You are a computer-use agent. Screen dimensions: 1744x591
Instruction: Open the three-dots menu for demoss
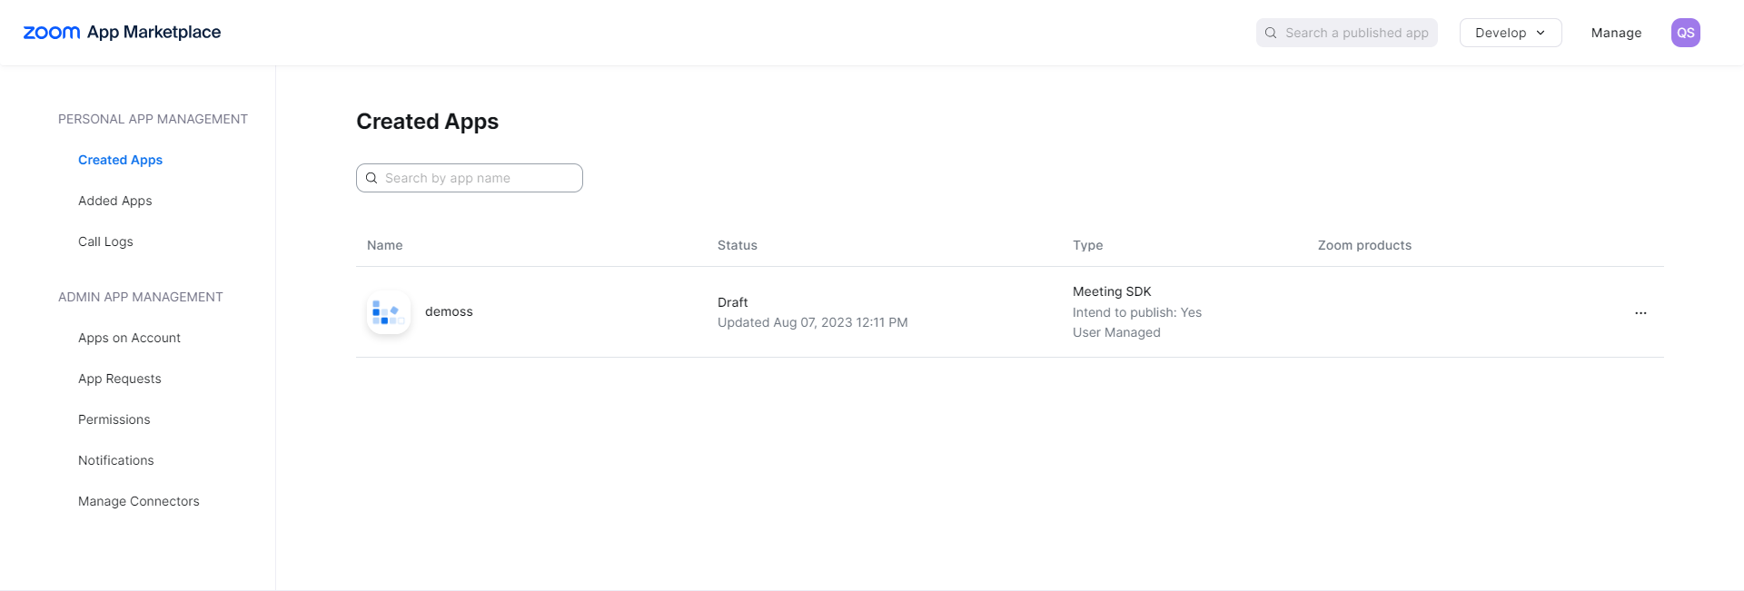[x=1640, y=313]
